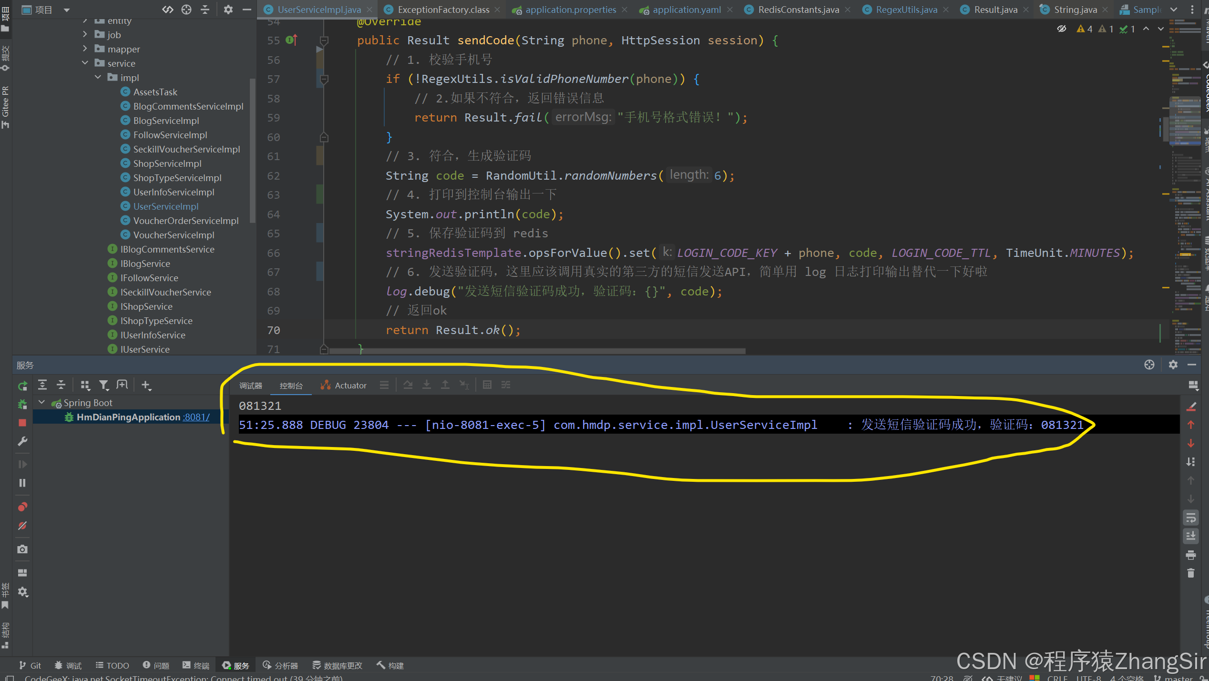
Task: Expand the mapper folder
Action: [x=85, y=49]
